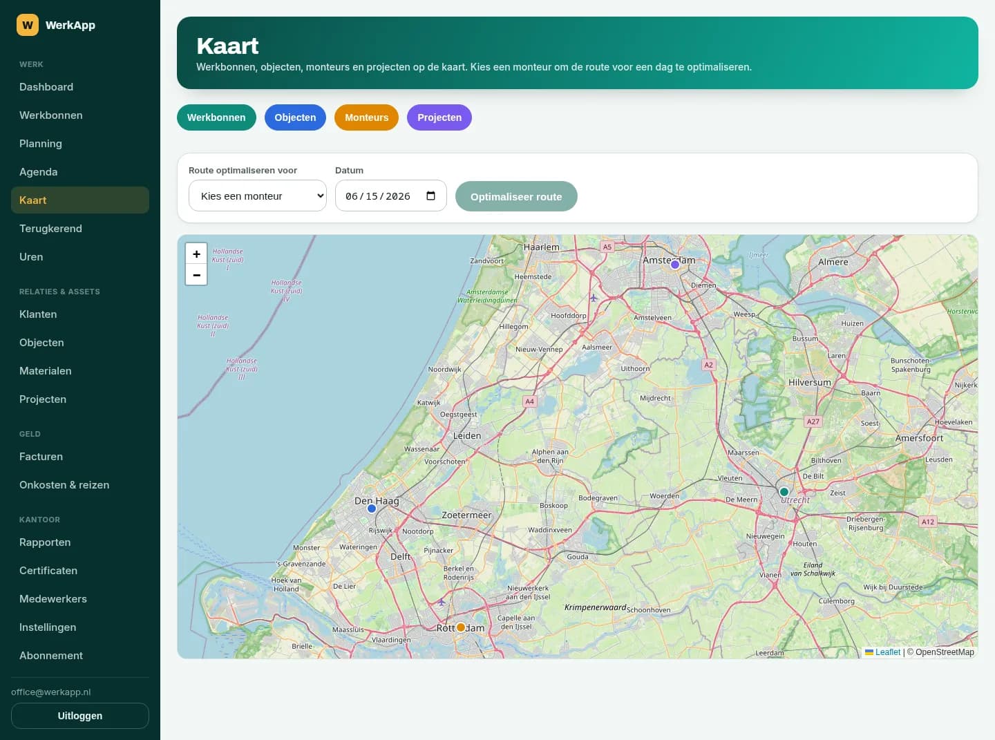Viewport: 995px width, 740px height.
Task: Open Instellingen in the sidebar
Action: (80, 627)
